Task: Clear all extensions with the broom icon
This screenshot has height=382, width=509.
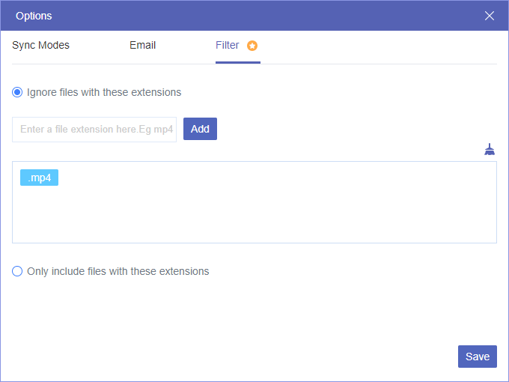Action: coord(490,149)
